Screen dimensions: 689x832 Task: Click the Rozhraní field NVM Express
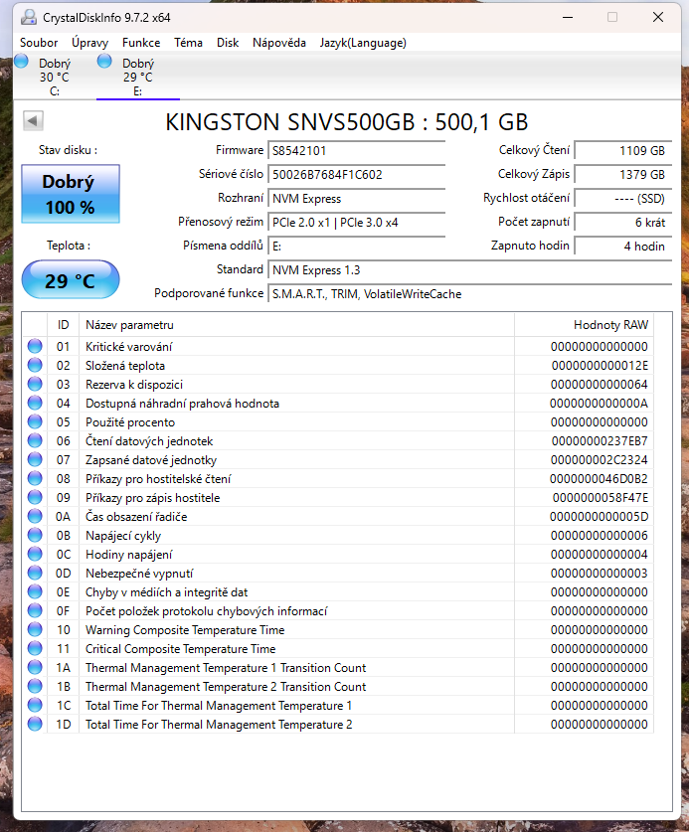click(356, 199)
